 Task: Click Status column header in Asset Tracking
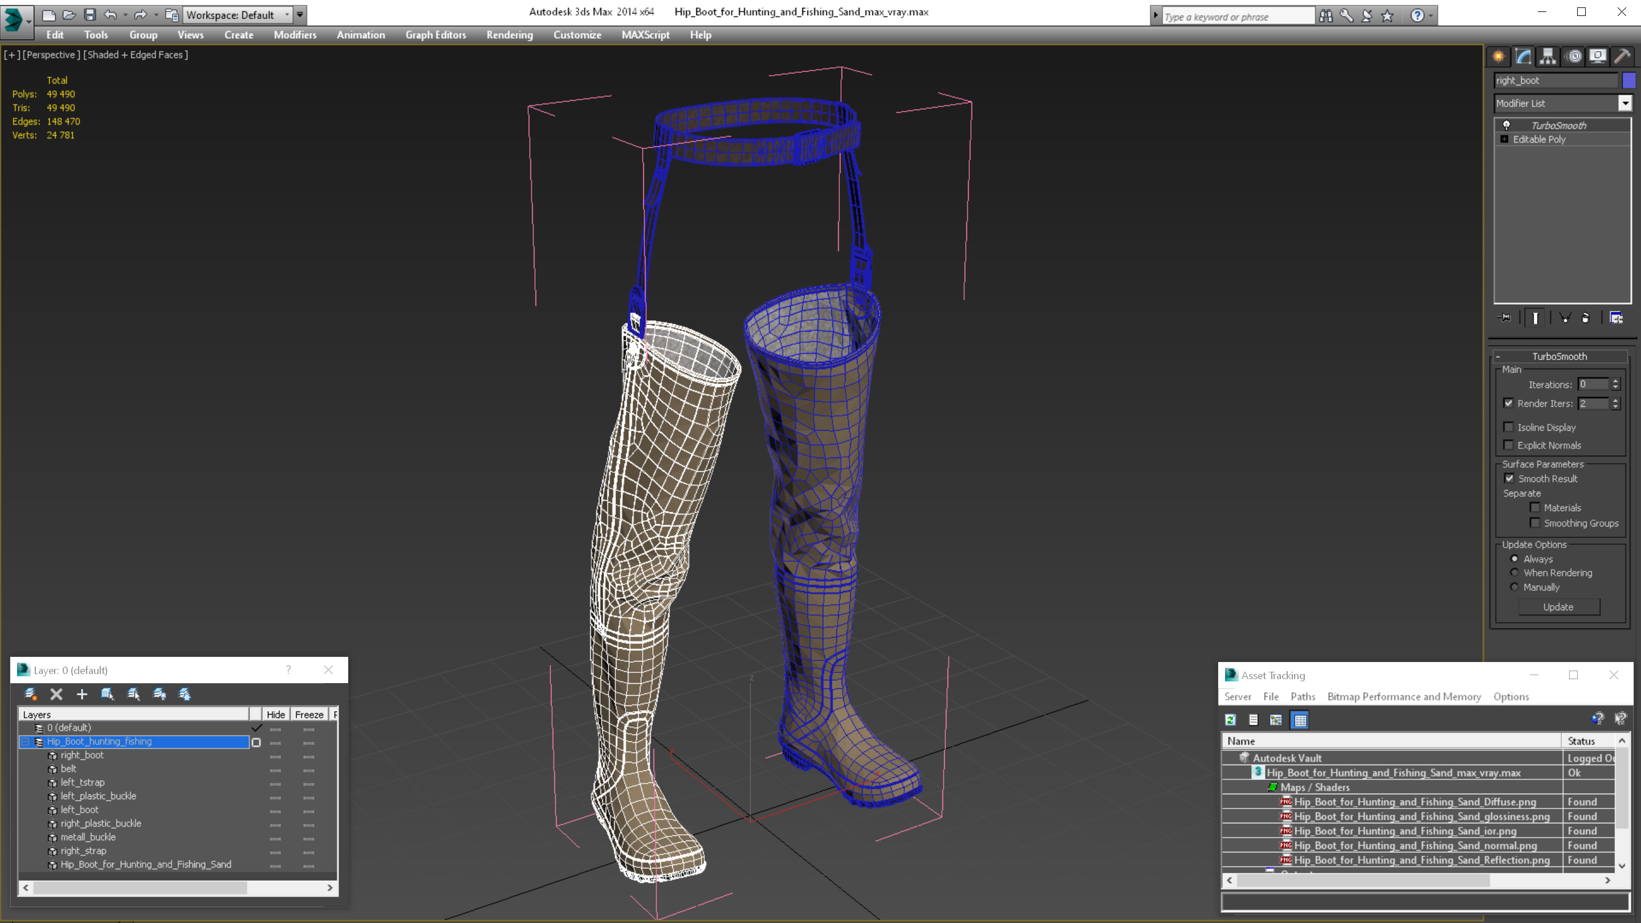click(1588, 741)
